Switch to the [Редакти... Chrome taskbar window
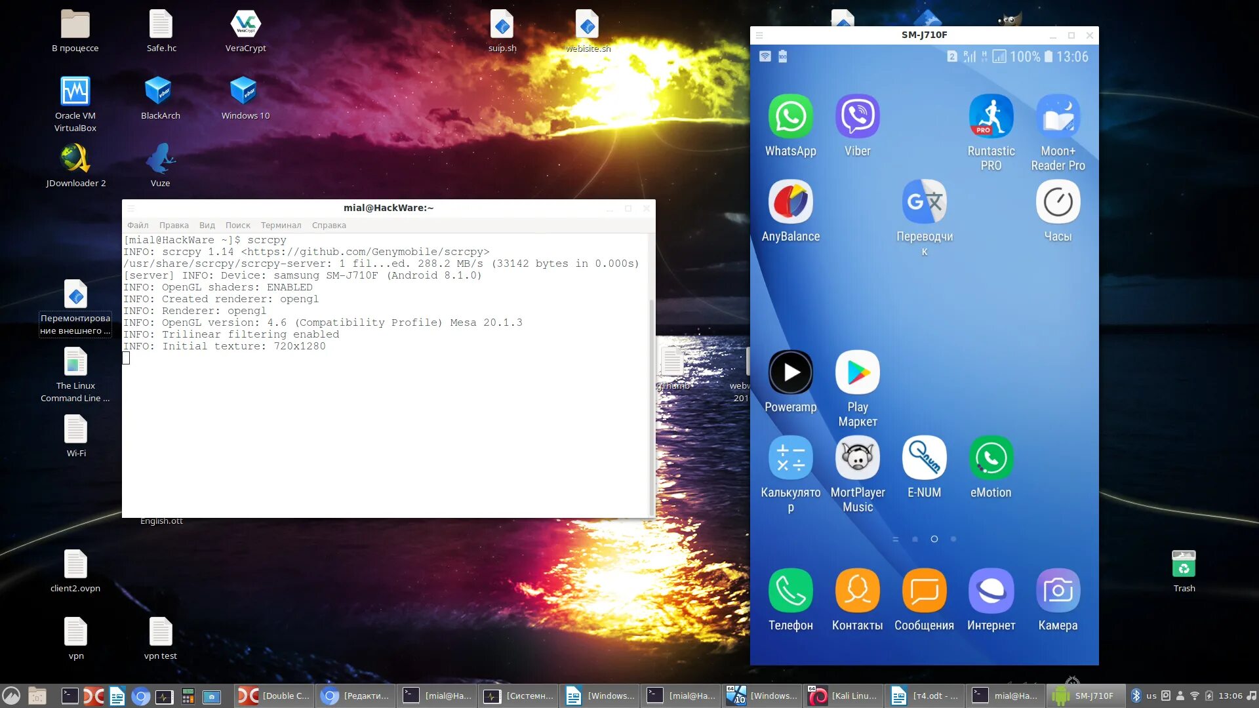Viewport: 1259px width, 708px height. tap(356, 696)
